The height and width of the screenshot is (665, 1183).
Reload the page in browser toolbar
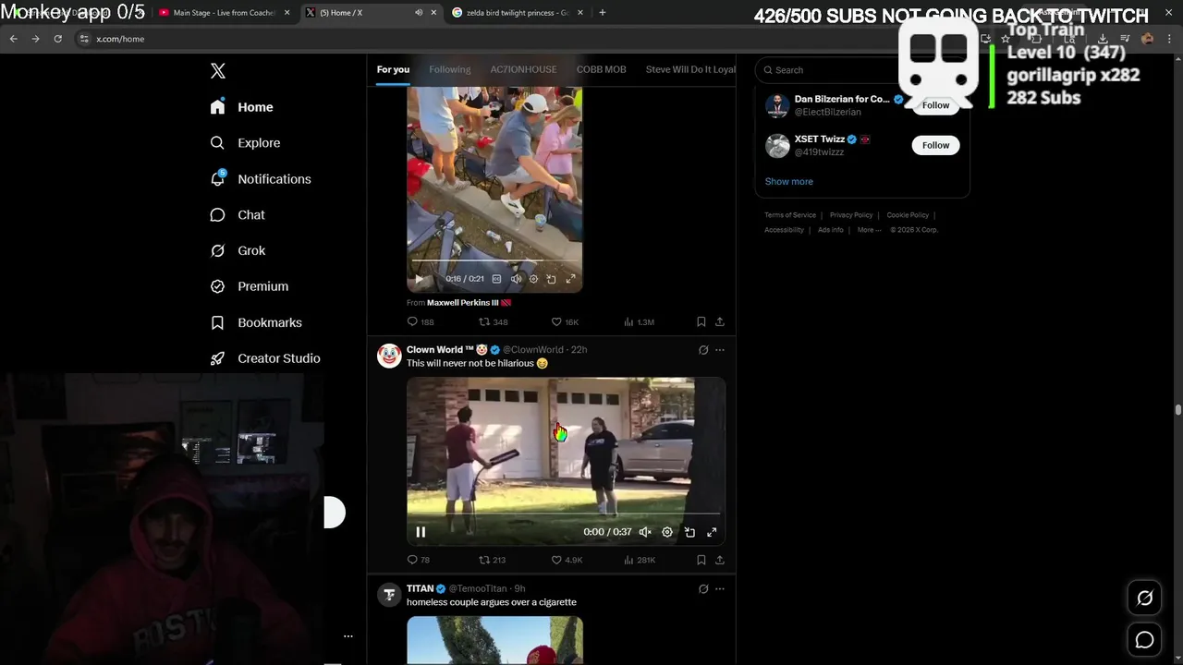tap(57, 39)
